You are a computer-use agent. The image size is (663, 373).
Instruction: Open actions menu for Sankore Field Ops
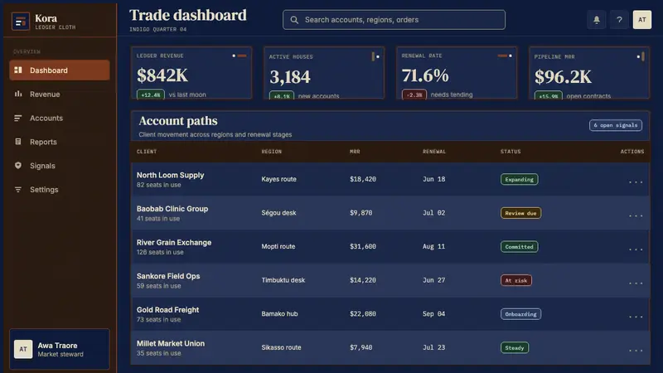636,281
